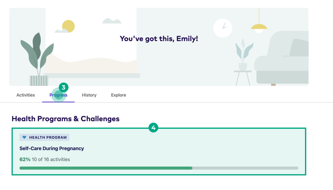
Task: Click the Health Programs & Challenges heading
Action: [65, 119]
